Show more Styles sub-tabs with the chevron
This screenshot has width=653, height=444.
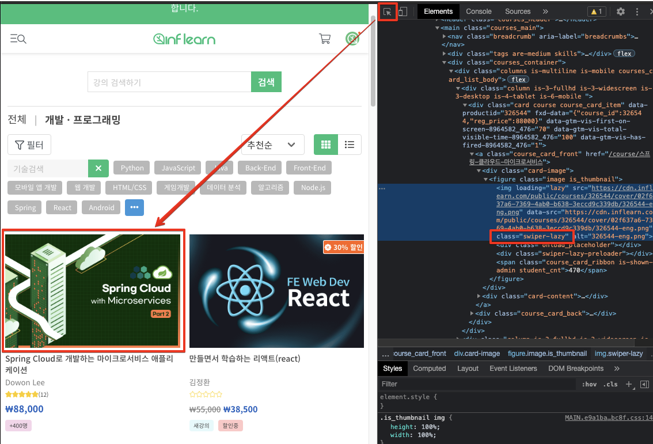click(x=617, y=369)
